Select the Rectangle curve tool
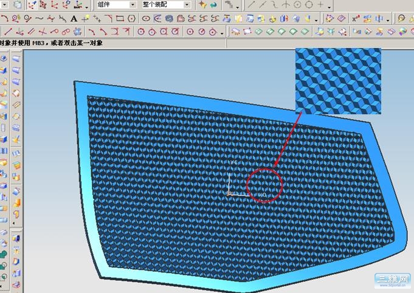The image size is (414, 293). 120,18
